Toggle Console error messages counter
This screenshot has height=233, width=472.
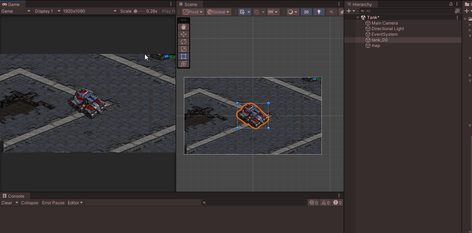337,203
